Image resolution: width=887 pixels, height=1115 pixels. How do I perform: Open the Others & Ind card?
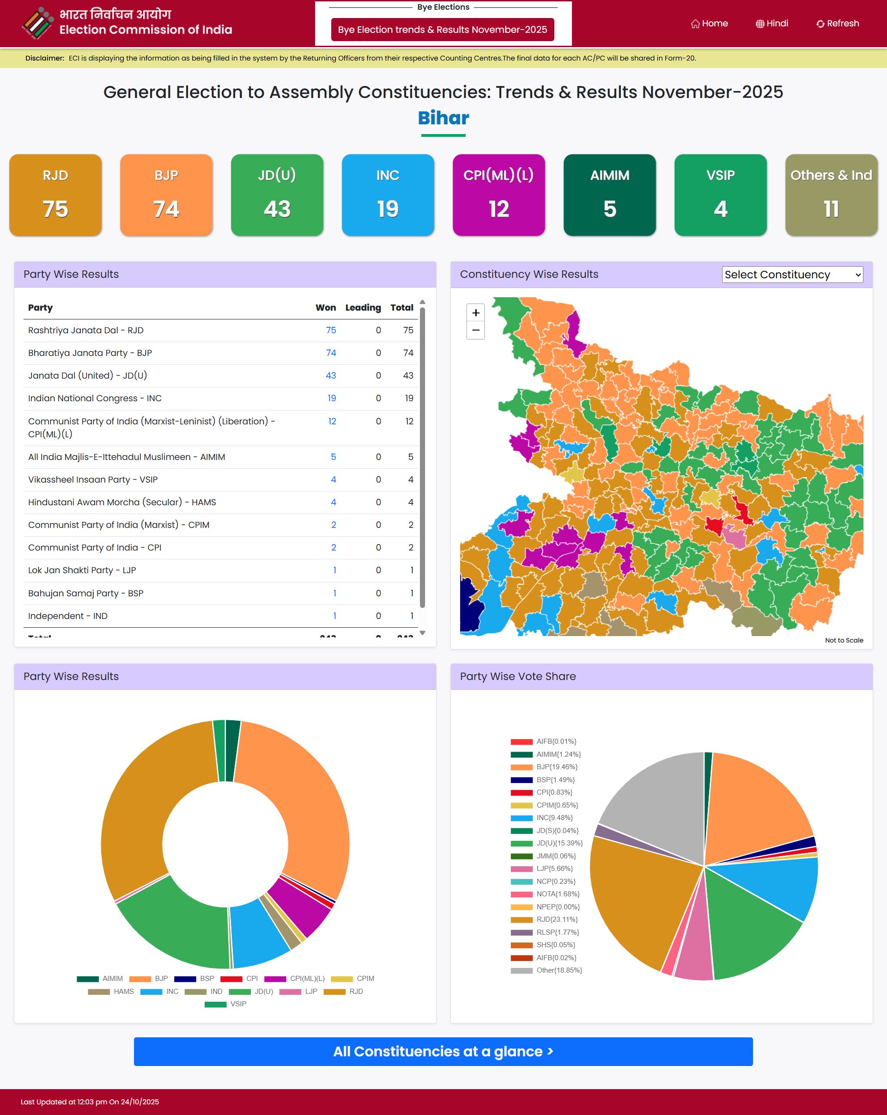[x=831, y=195]
